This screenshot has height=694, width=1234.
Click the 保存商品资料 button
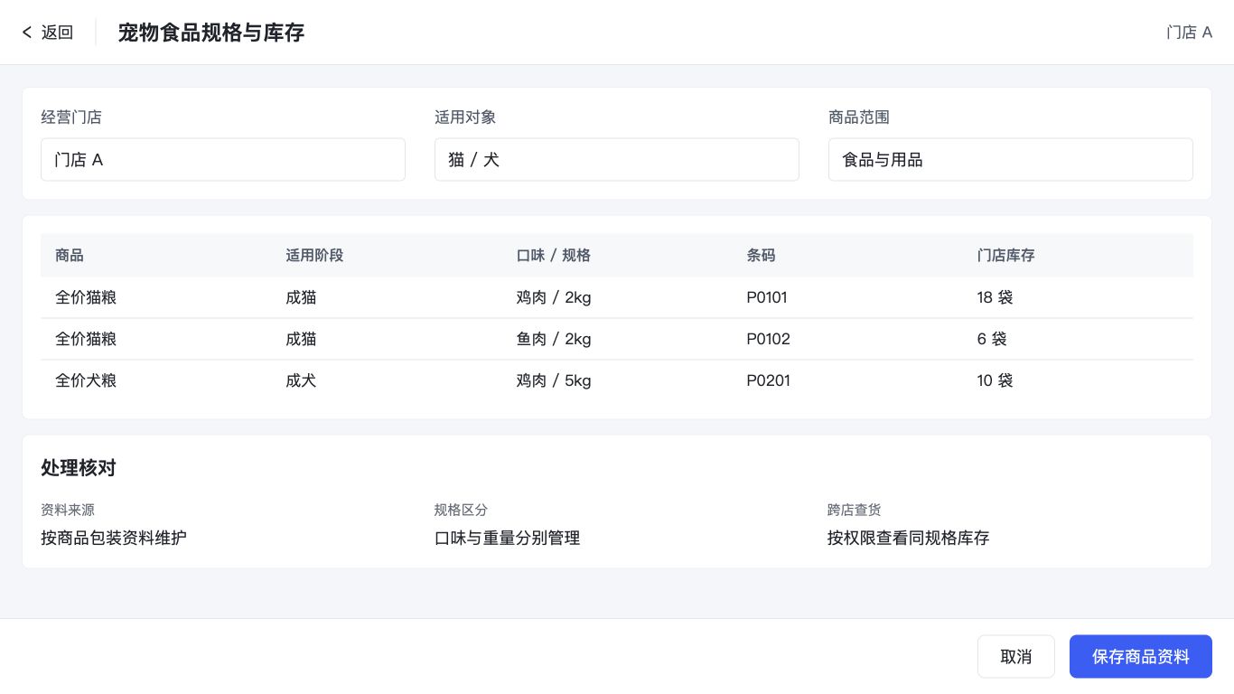click(x=1140, y=656)
